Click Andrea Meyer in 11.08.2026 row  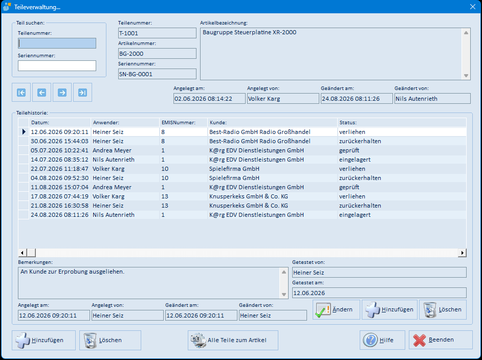click(125, 187)
